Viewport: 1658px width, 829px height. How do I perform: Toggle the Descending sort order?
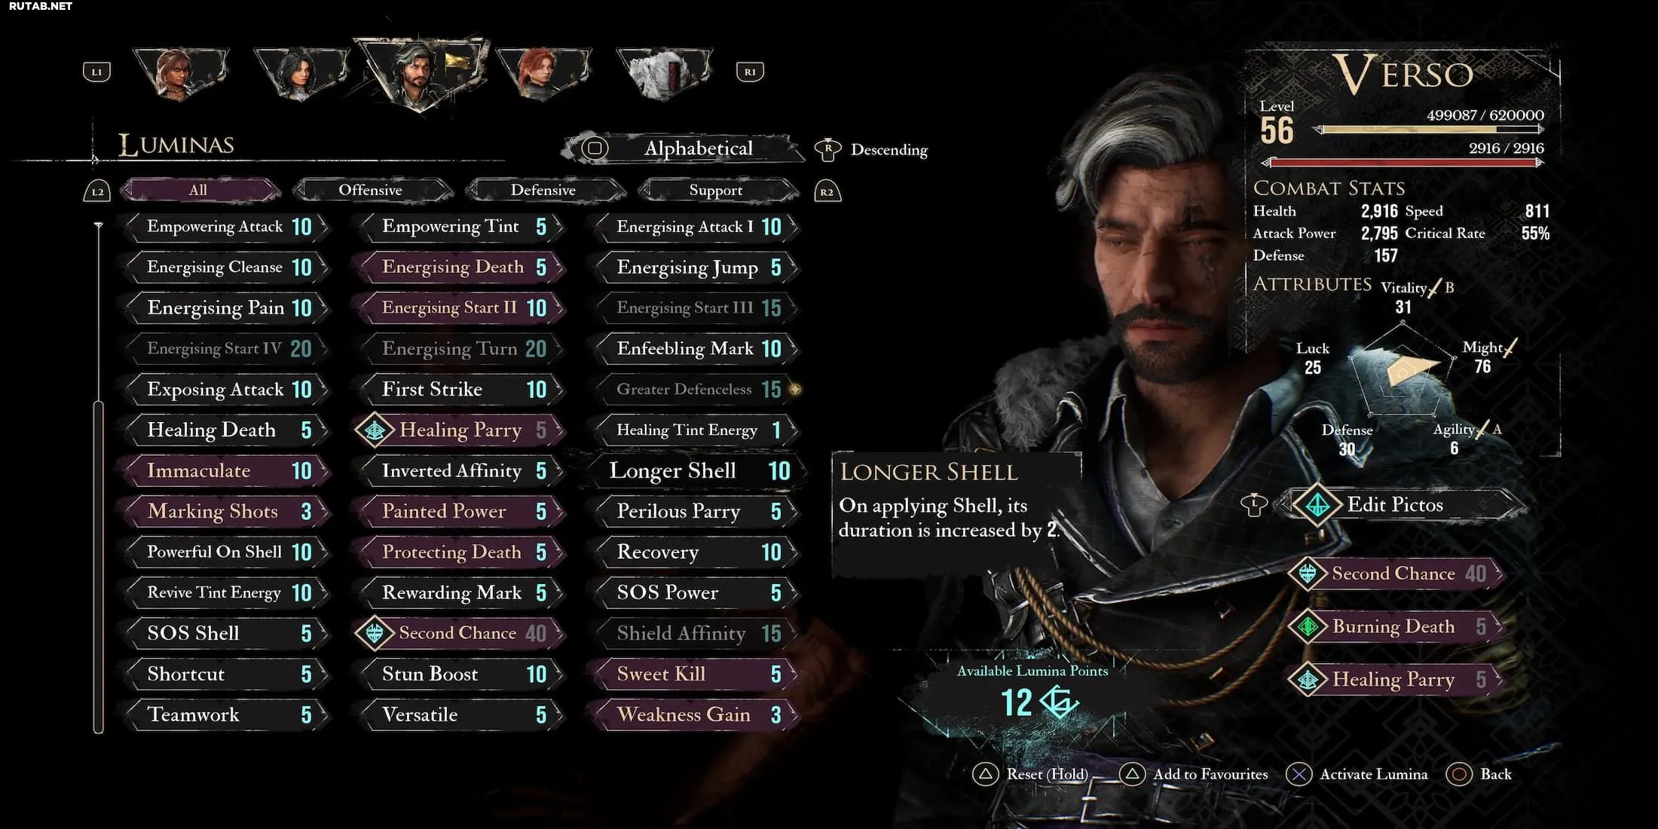(x=872, y=149)
